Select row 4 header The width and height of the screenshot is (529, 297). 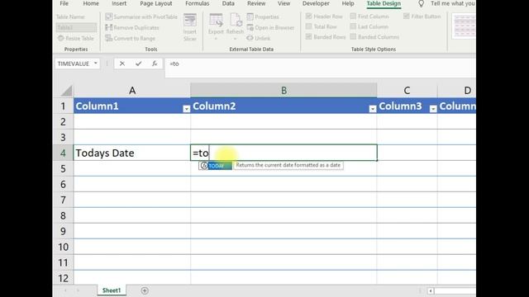[x=63, y=153]
